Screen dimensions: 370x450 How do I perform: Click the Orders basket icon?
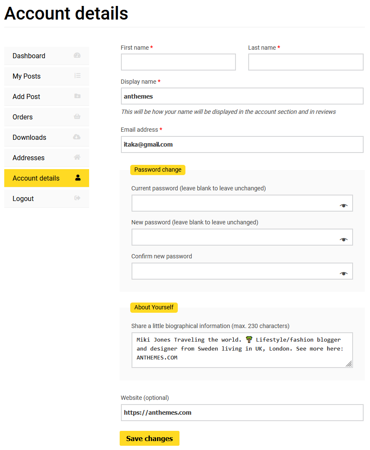click(77, 116)
